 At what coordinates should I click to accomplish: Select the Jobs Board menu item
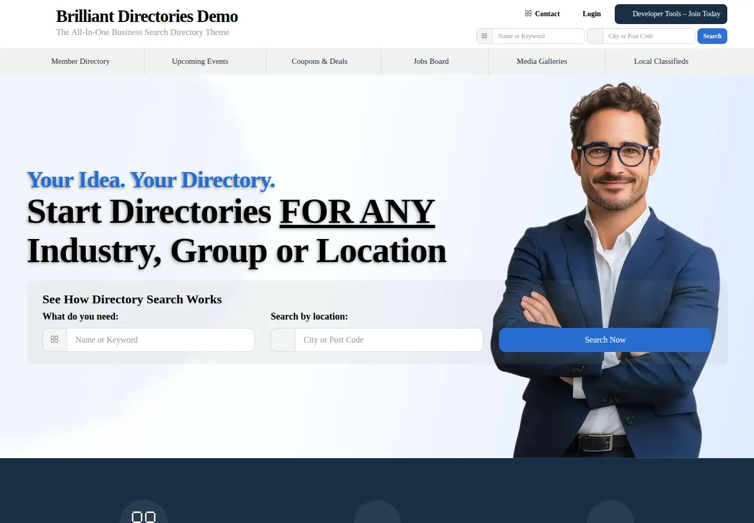(431, 61)
